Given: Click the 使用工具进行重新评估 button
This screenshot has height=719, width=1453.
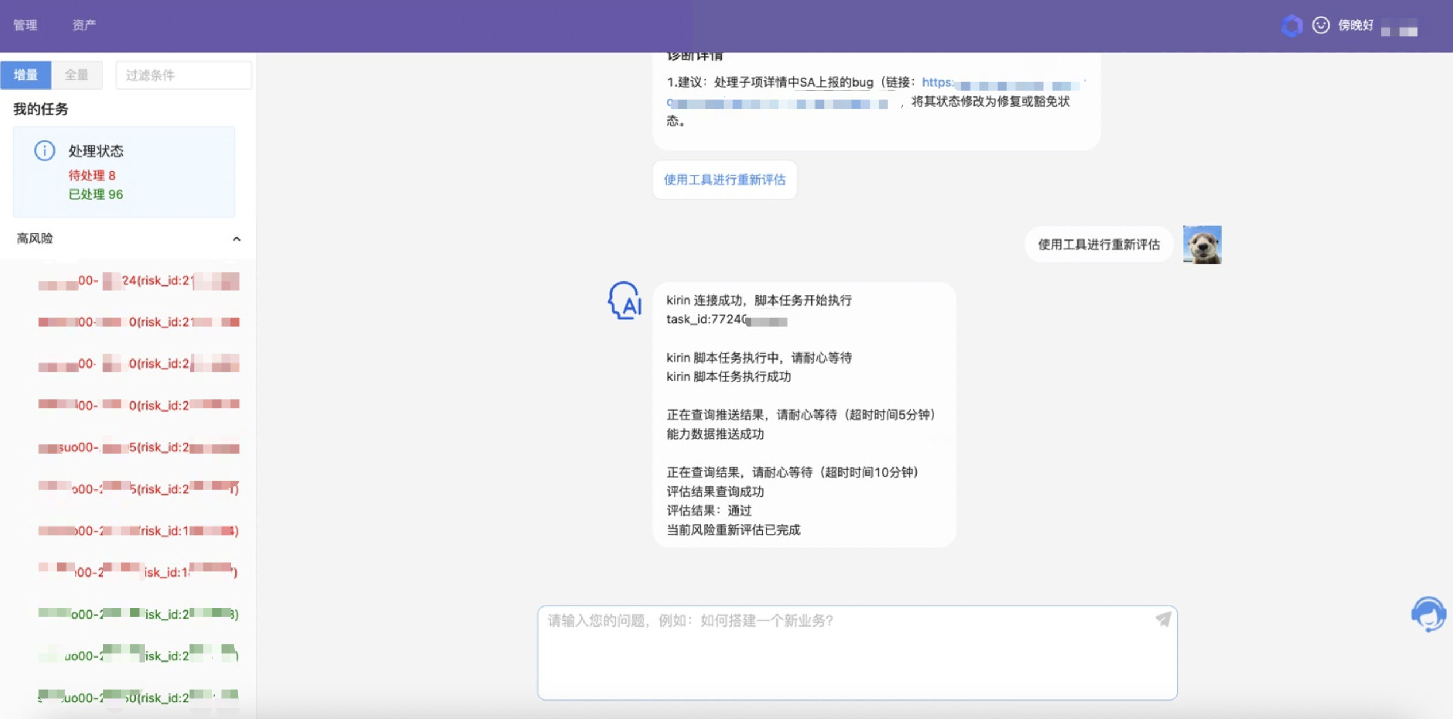Looking at the screenshot, I should [724, 180].
